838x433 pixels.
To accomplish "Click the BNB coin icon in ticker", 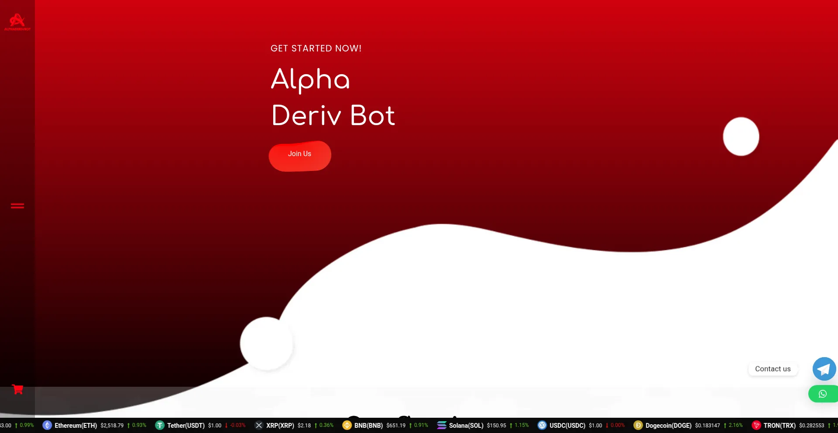I will click(347, 425).
